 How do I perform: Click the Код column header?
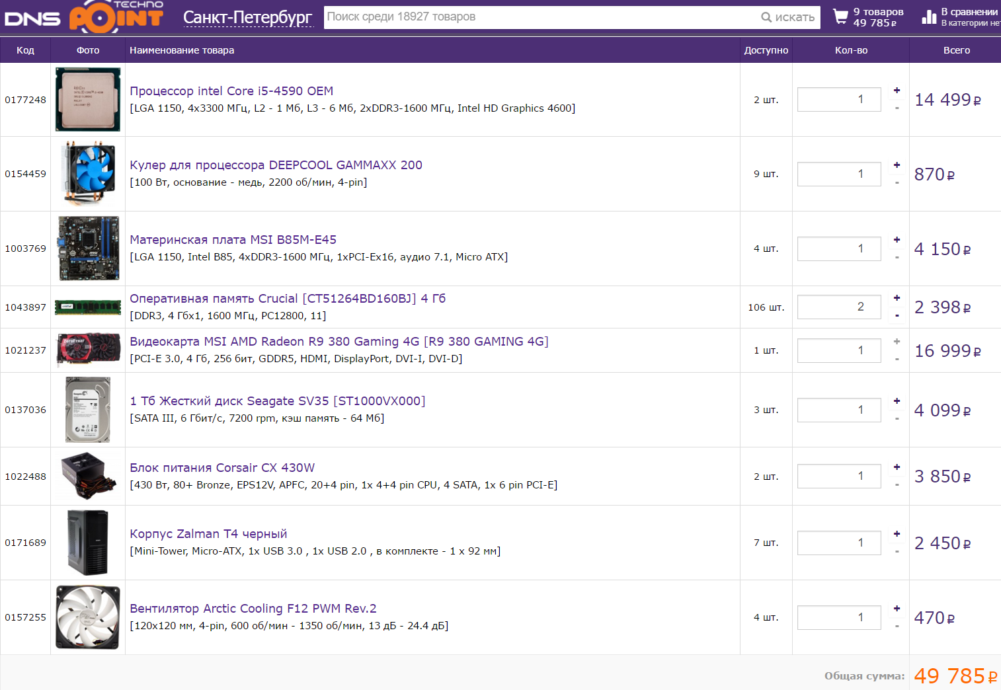point(25,50)
